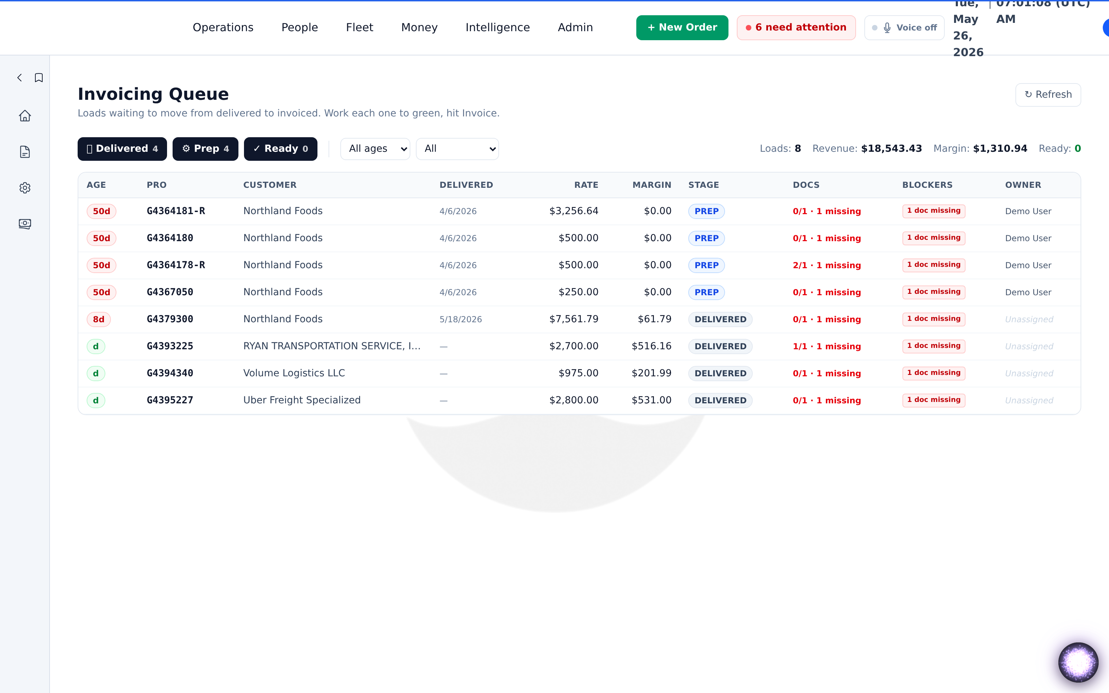Click 2/1 · 1 missing docs cell
1109x693 pixels.
(827, 265)
